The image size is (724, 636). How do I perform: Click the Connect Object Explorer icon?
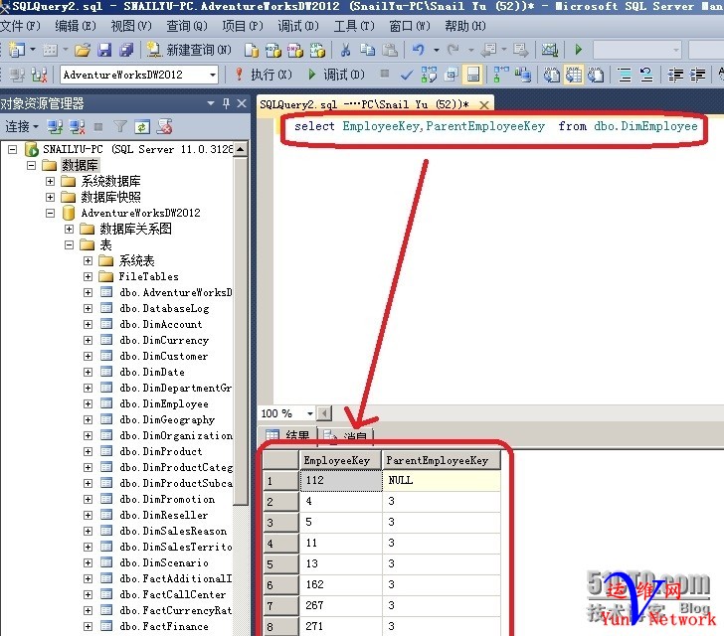click(56, 126)
